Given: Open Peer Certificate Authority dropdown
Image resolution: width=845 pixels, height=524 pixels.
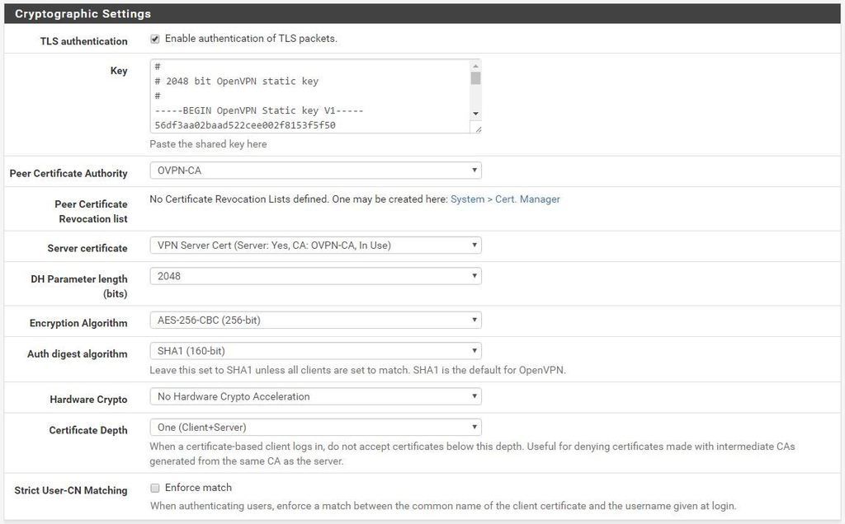Looking at the screenshot, I should (x=315, y=171).
